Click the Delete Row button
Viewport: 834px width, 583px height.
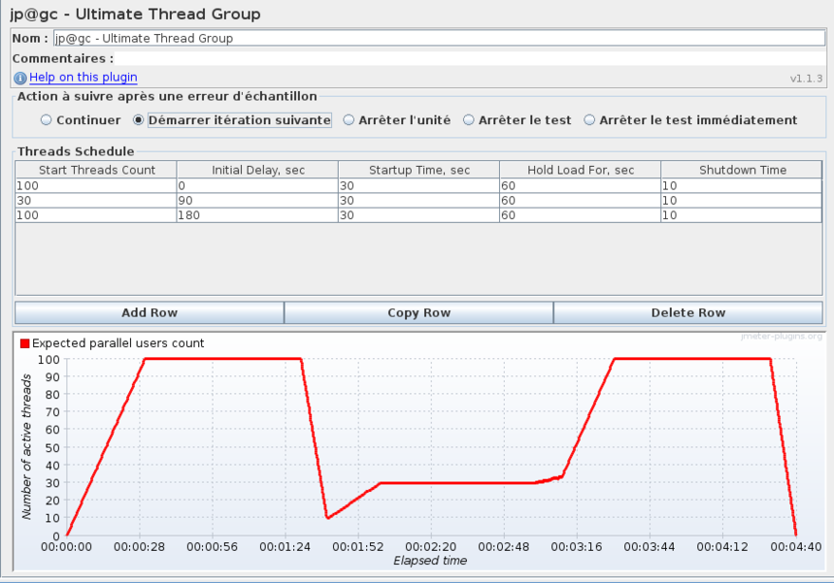(687, 312)
